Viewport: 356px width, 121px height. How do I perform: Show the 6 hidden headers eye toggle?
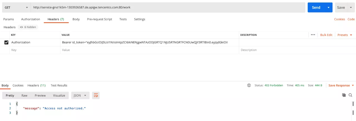pos(28,27)
